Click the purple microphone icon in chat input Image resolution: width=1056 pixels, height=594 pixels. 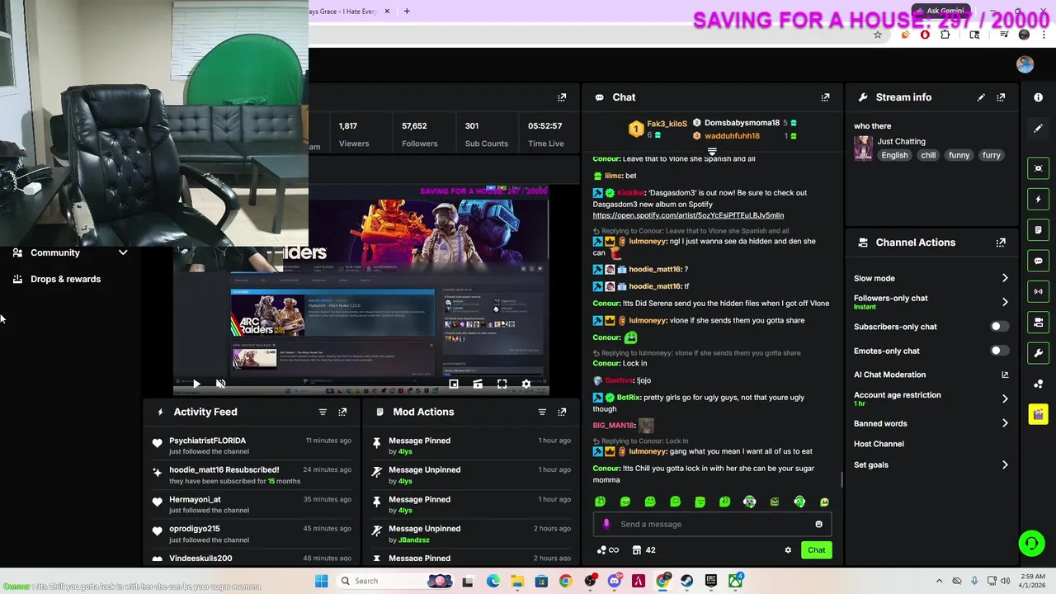pos(606,524)
